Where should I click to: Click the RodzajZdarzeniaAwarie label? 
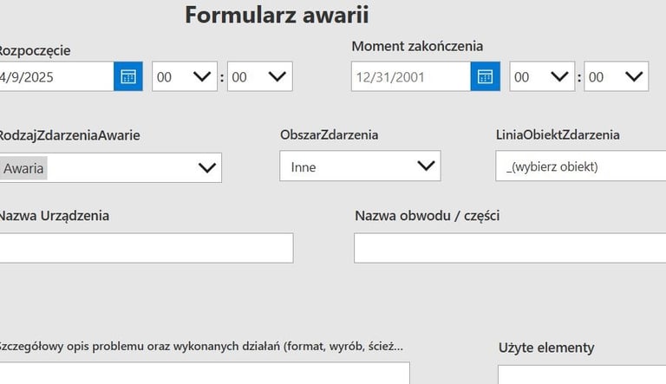click(x=69, y=135)
